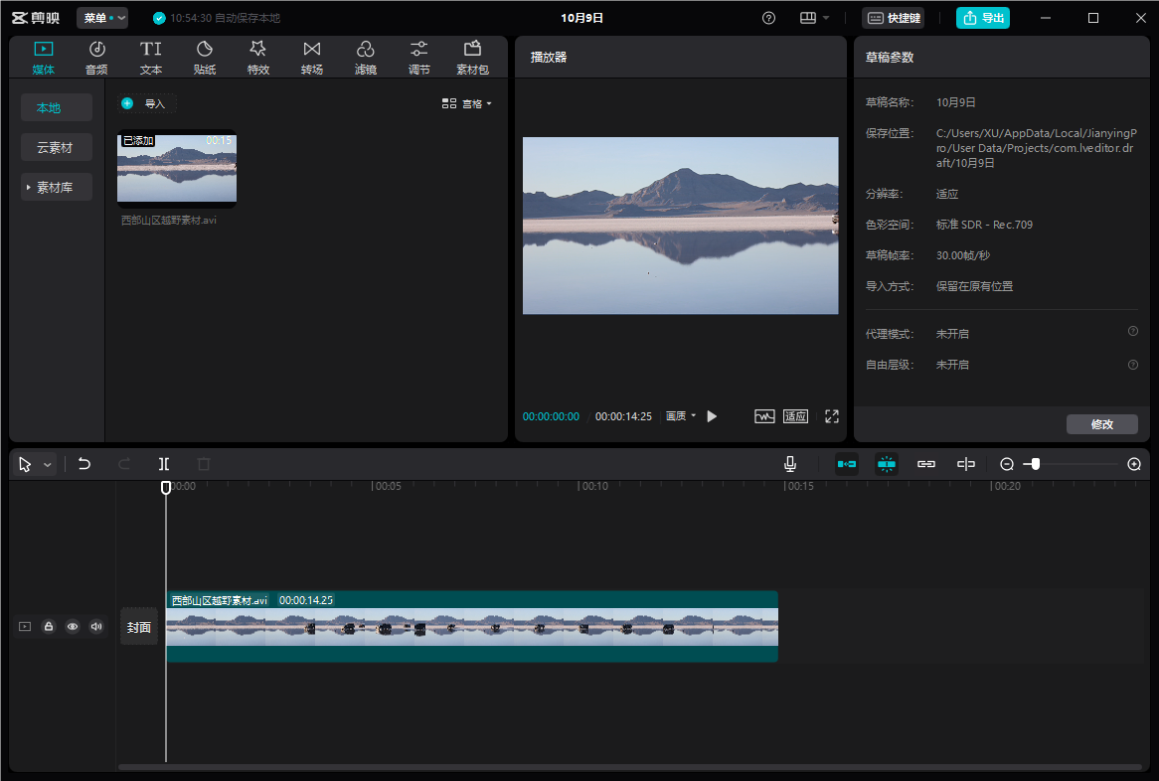Click the 修改 button in draft parameters
The width and height of the screenshot is (1159, 781).
1101,424
